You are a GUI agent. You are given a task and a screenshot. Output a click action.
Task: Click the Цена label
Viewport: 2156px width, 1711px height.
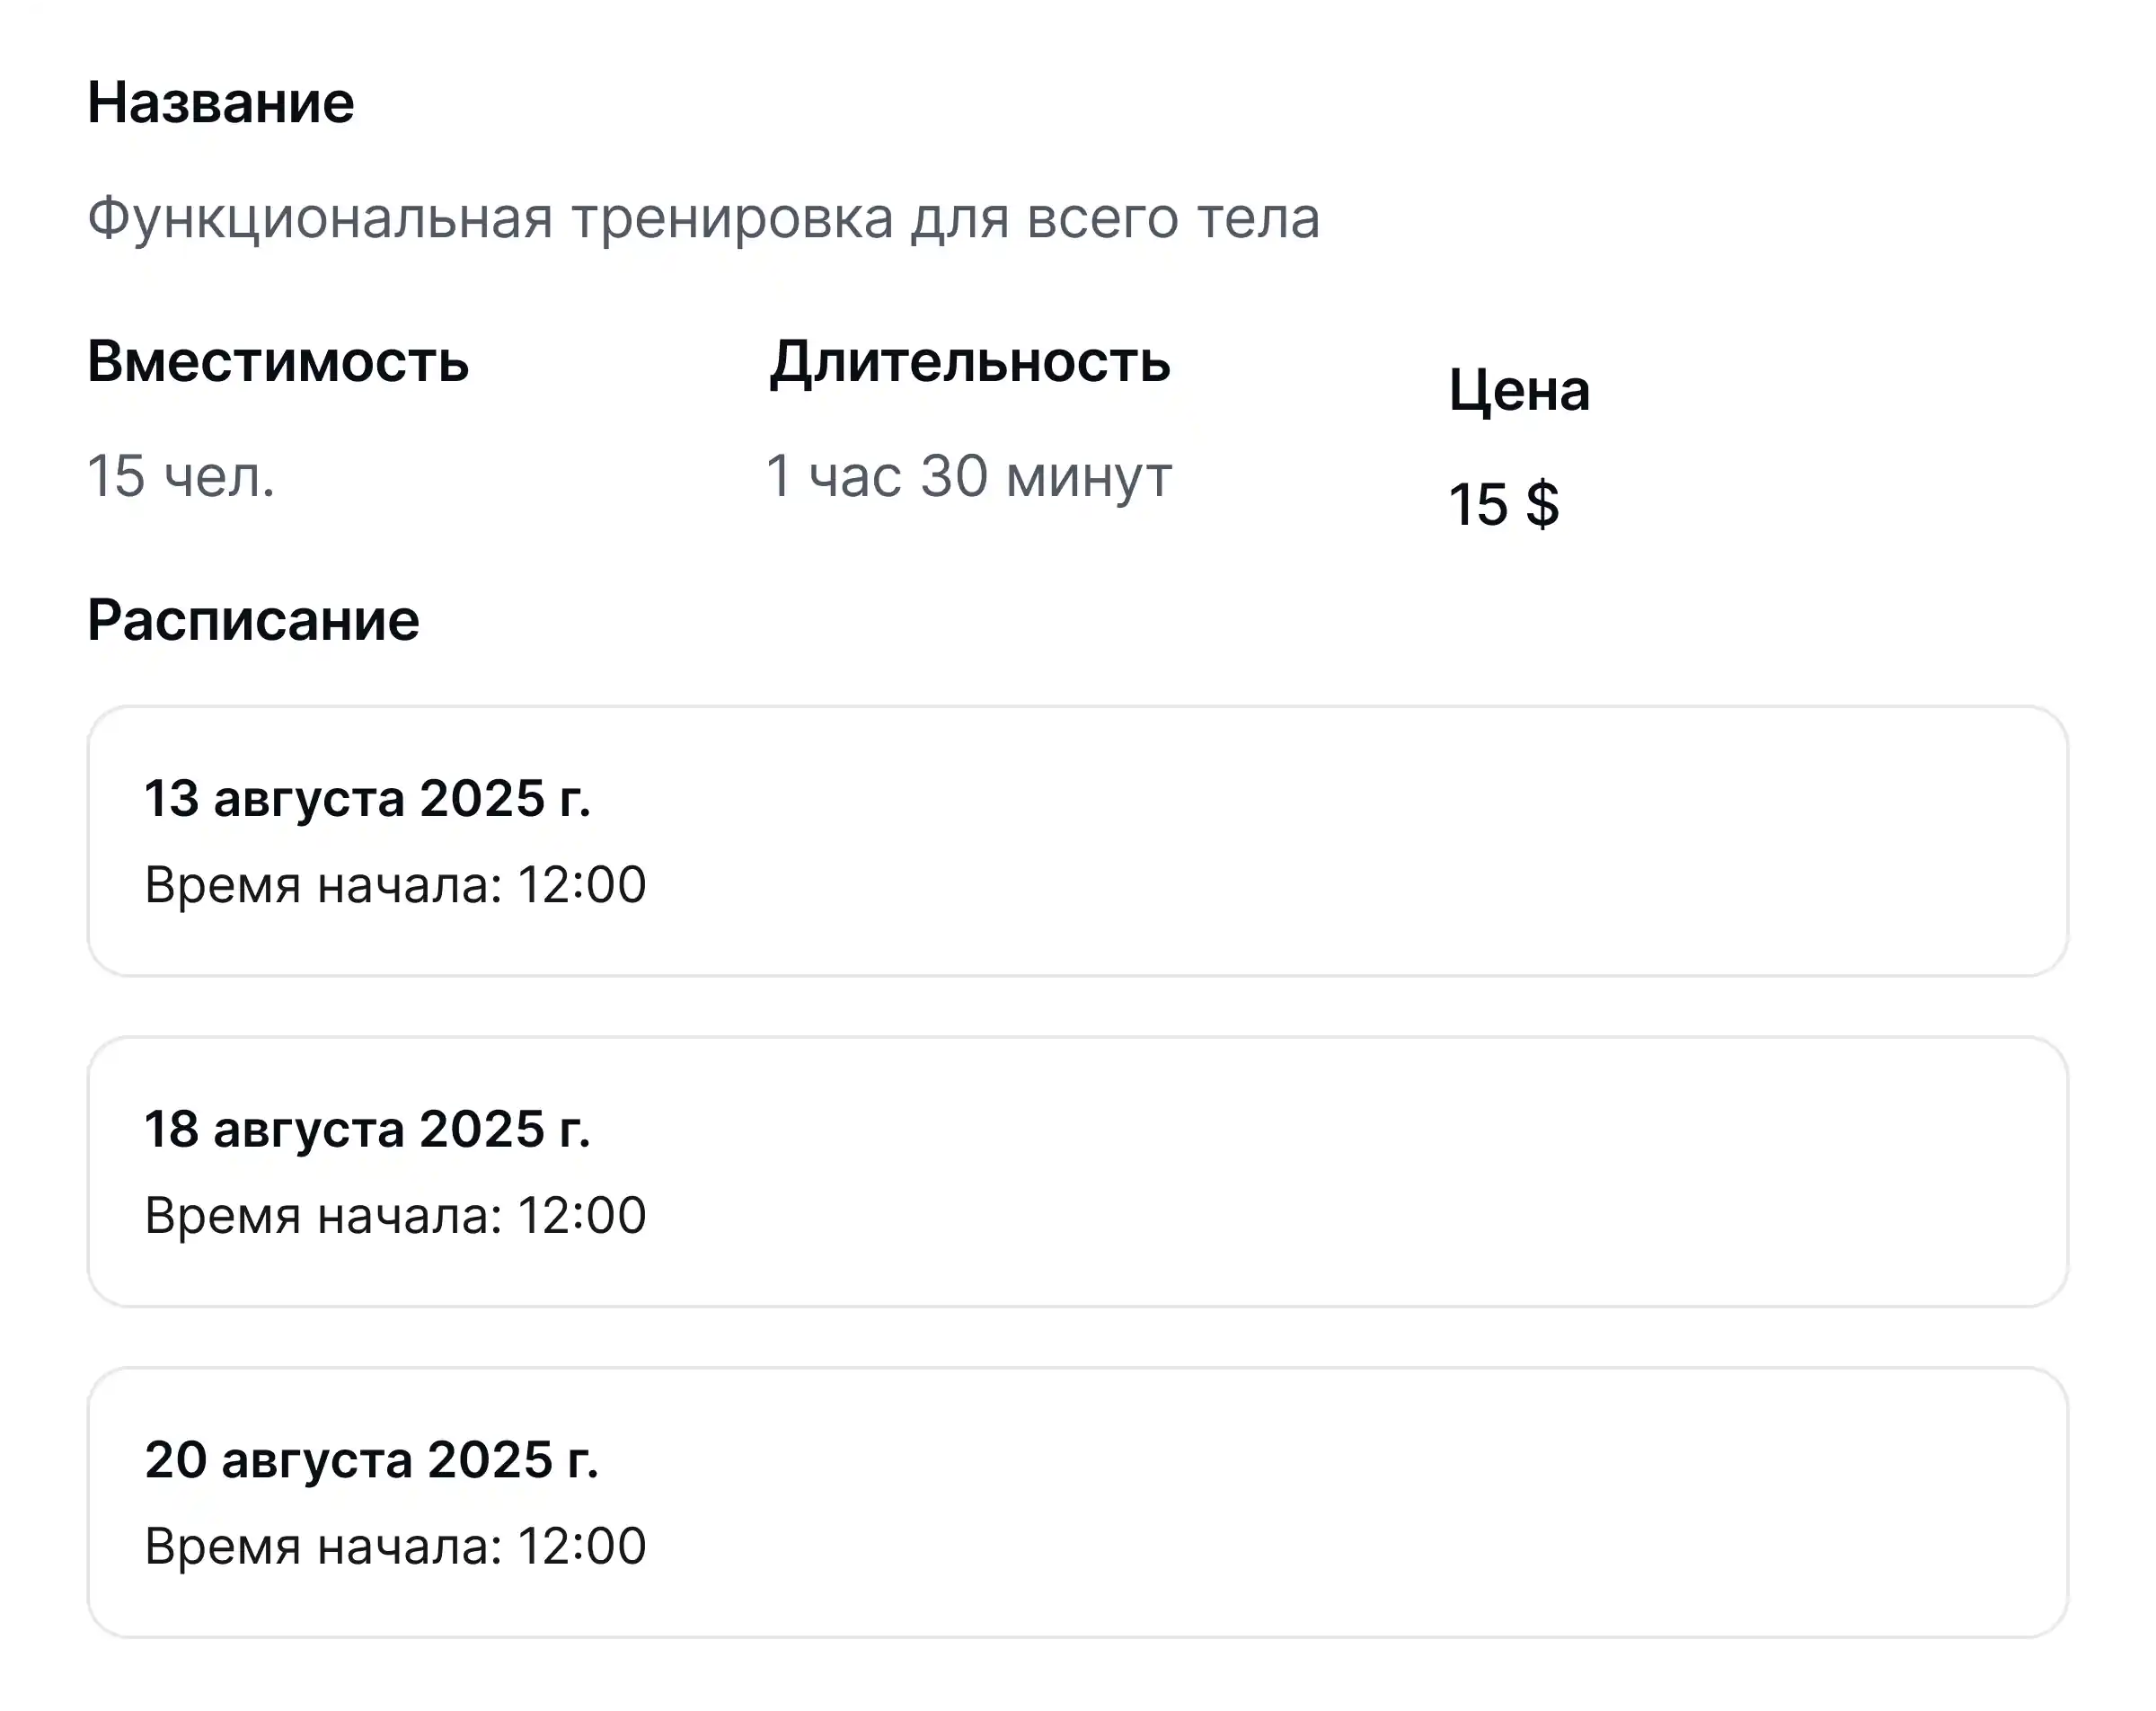tap(1519, 390)
